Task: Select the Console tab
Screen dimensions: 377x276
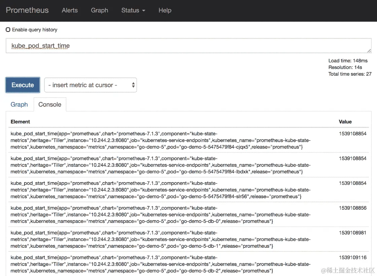Action: 50,104
